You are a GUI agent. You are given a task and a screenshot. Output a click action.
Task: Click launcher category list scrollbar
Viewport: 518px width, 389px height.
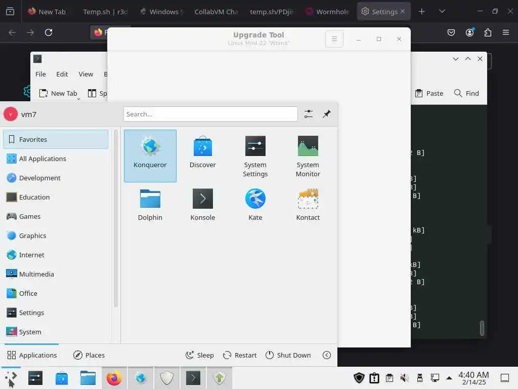pyautogui.click(x=116, y=218)
